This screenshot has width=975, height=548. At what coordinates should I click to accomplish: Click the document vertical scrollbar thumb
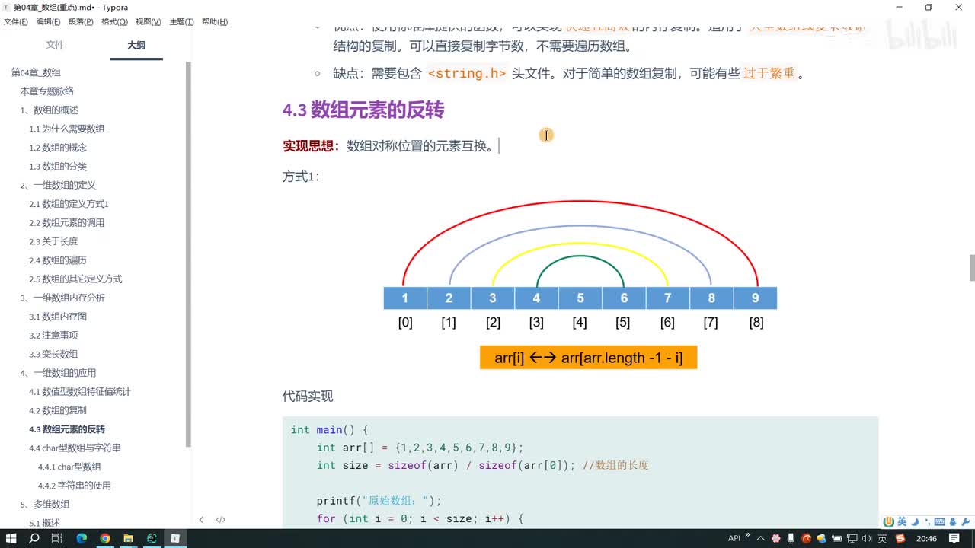coord(972,268)
